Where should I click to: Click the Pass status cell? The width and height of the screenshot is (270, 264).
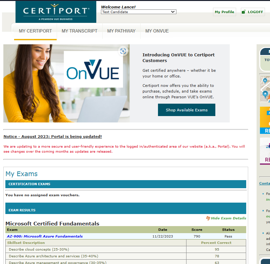tap(228, 236)
